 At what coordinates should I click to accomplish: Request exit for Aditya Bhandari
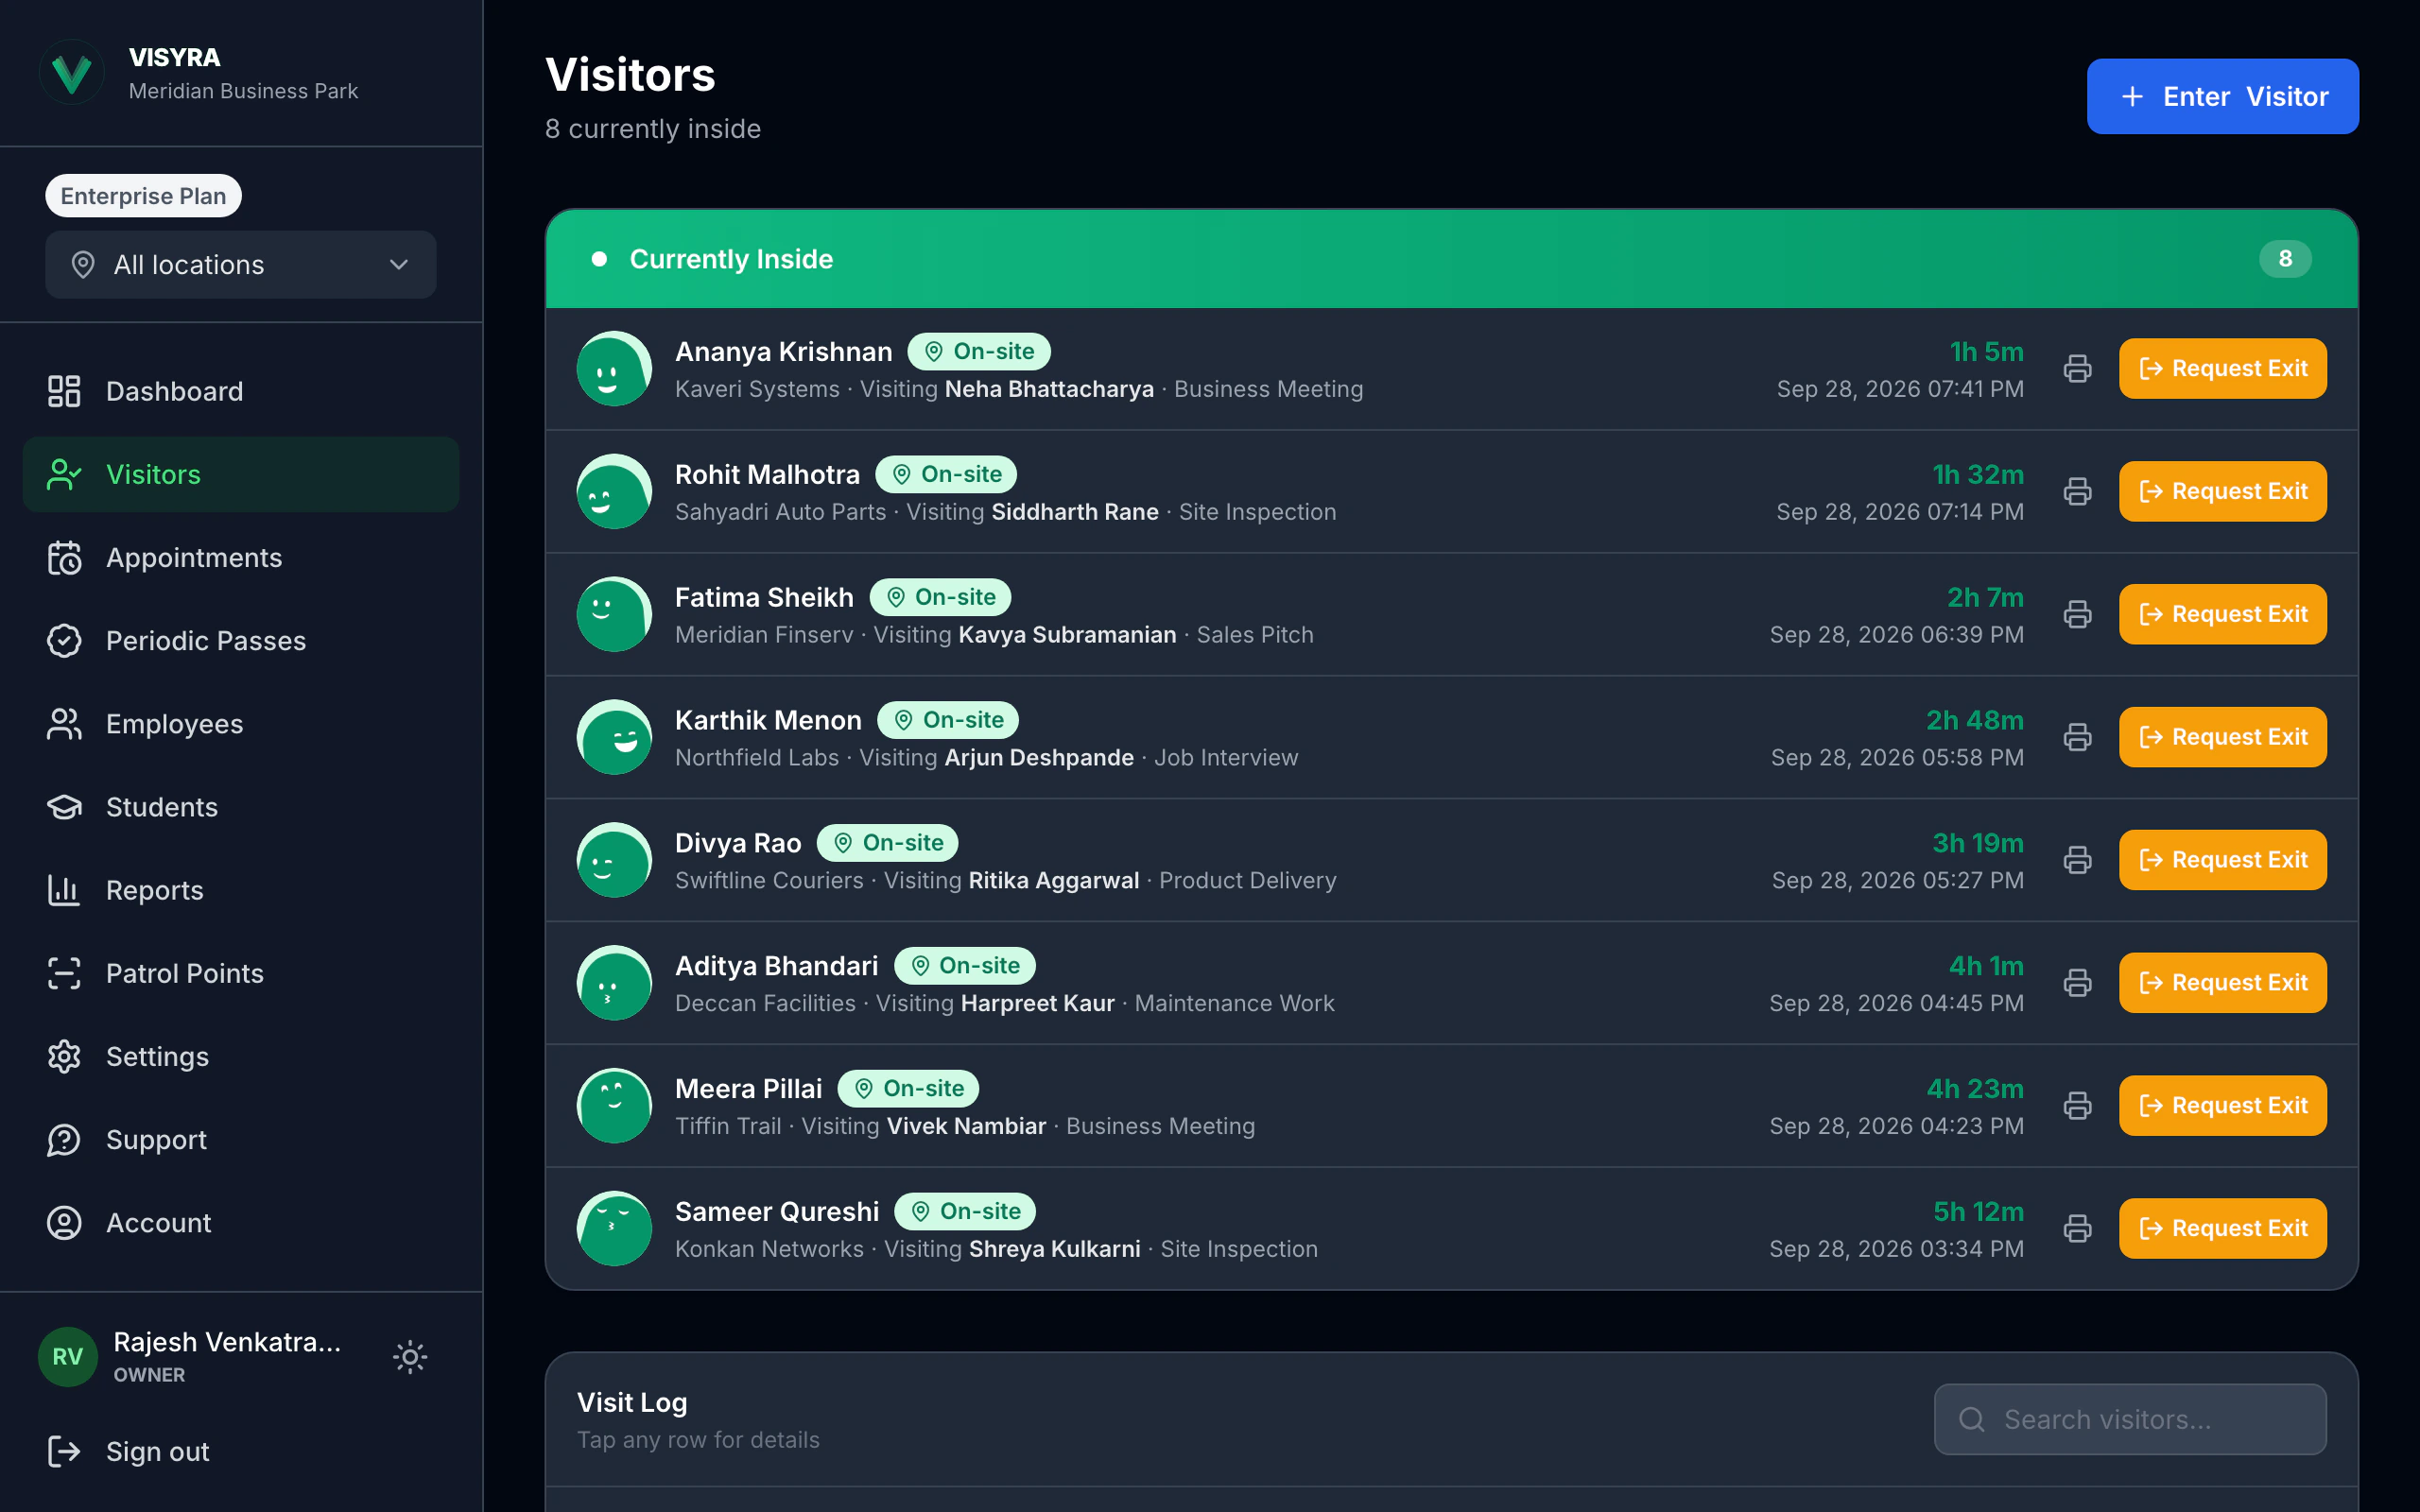[x=2222, y=983]
